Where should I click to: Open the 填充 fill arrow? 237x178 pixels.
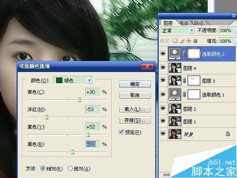pos(235,41)
